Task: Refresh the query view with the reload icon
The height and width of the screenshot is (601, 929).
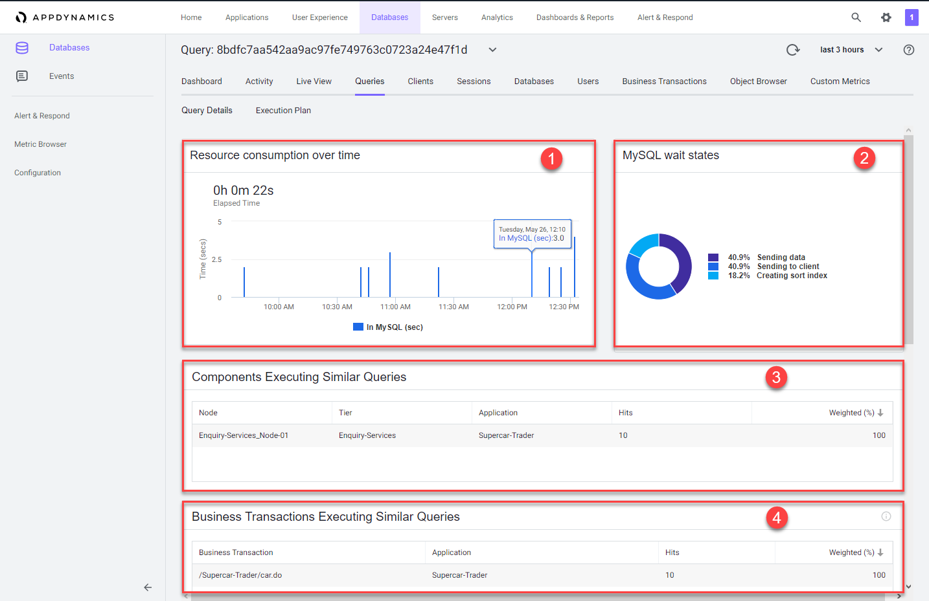Action: (793, 50)
